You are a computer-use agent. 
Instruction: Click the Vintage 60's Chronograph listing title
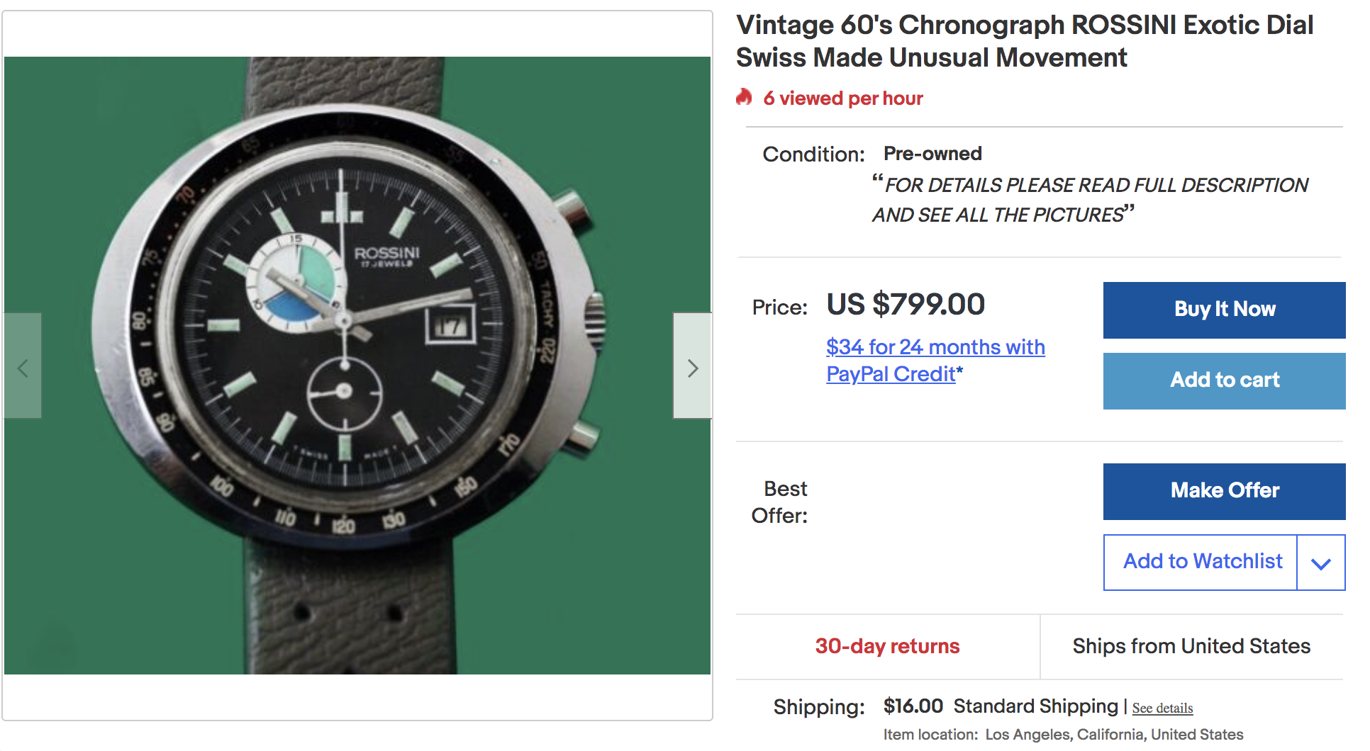click(x=1024, y=41)
